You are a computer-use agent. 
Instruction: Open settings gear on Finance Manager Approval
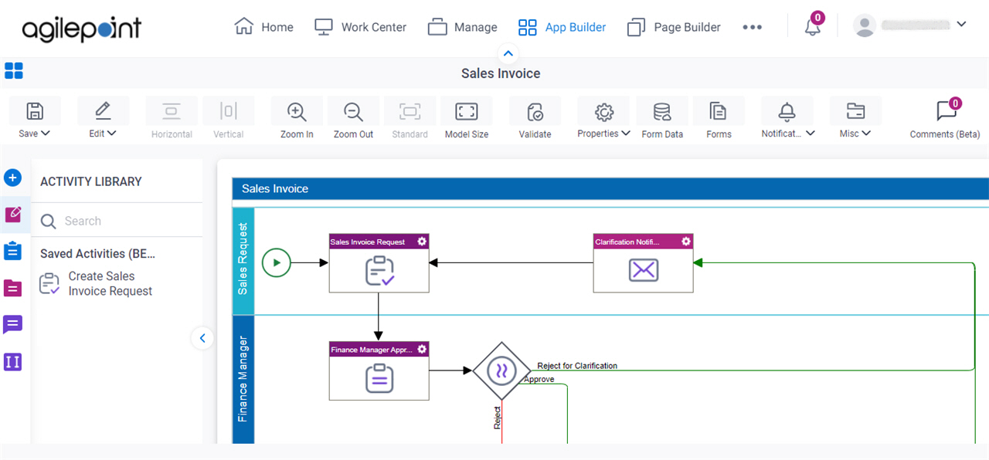click(x=422, y=349)
